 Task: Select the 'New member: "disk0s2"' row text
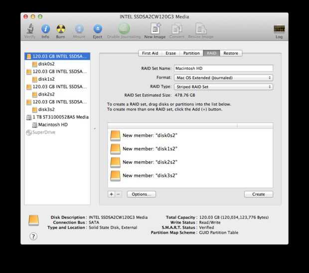click(150, 136)
